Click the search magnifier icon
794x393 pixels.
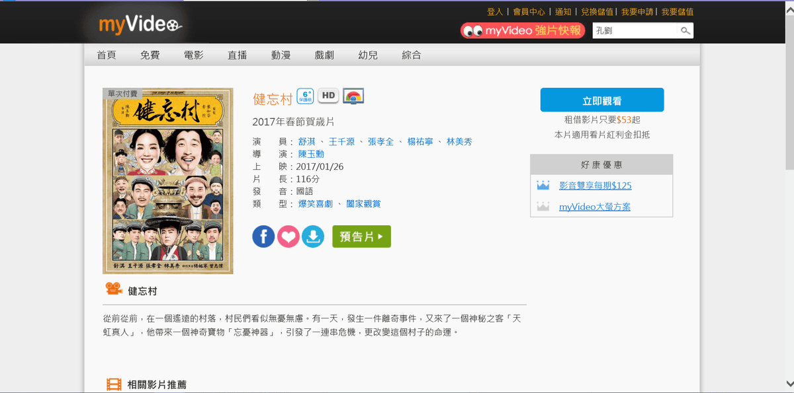click(x=685, y=31)
